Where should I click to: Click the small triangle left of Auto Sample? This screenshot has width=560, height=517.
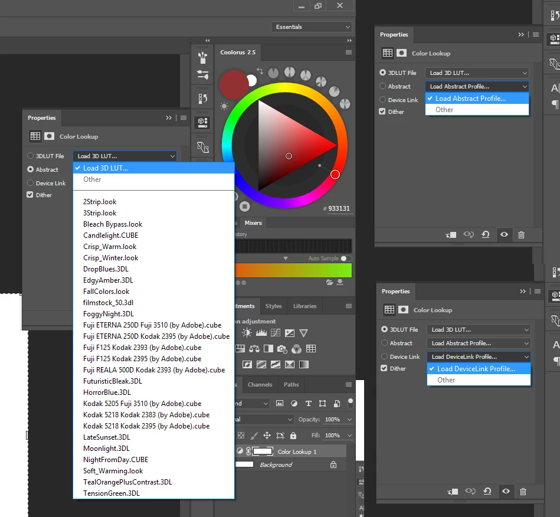pos(286,258)
